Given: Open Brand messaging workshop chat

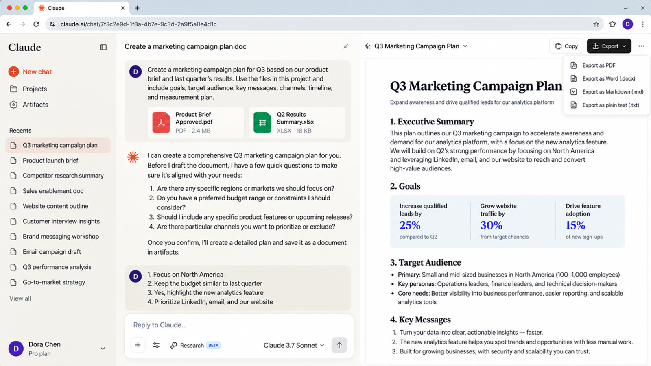Looking at the screenshot, I should (58, 236).
